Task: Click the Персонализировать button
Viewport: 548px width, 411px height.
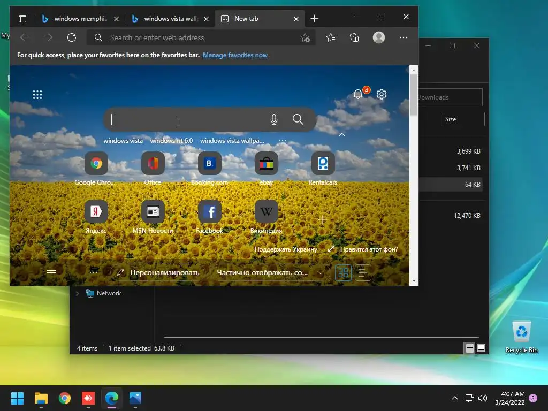Action: pyautogui.click(x=158, y=272)
